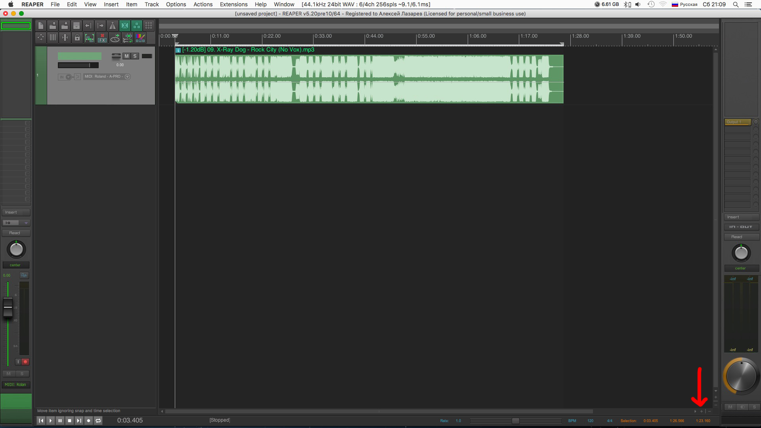Click the padlock locking toolbar icon
Image resolution: width=761 pixels, height=428 pixels.
coord(77,38)
